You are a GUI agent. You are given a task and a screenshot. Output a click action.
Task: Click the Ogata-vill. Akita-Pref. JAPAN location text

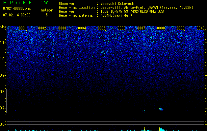(x=147, y=8)
